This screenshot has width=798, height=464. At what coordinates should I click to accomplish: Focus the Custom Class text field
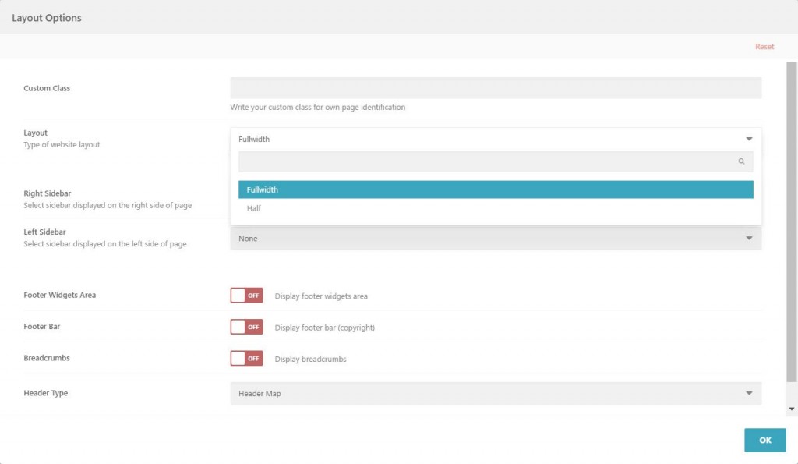pyautogui.click(x=496, y=88)
